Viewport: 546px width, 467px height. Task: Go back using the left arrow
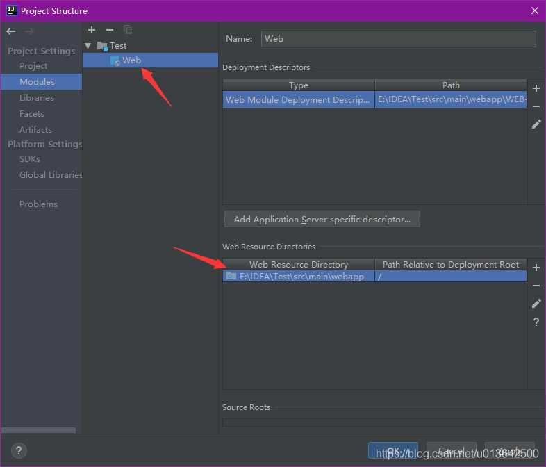[x=11, y=31]
